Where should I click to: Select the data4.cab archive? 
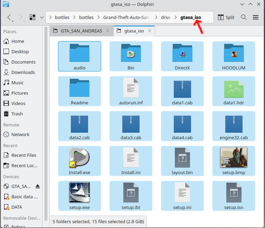(182, 126)
